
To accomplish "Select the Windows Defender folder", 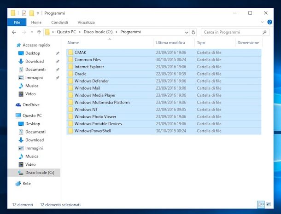I will [164, 81].
